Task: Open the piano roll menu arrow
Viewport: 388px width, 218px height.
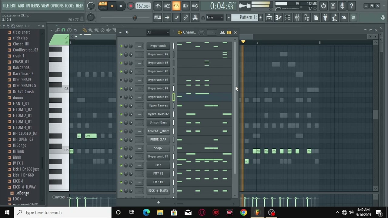Action: (52, 30)
